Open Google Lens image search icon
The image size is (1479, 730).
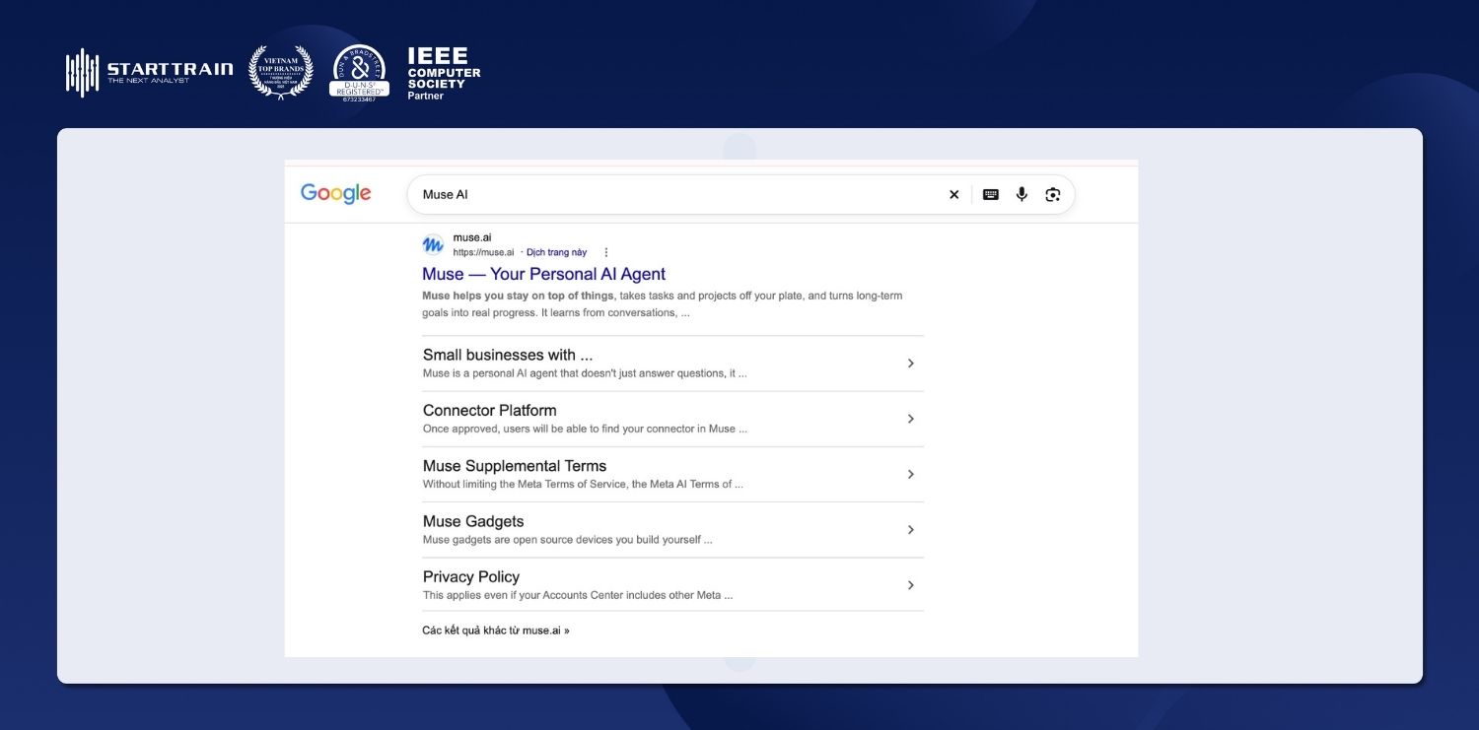click(x=1052, y=195)
